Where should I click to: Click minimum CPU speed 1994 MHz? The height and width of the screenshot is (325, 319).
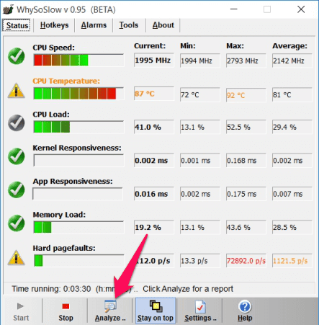click(x=199, y=61)
